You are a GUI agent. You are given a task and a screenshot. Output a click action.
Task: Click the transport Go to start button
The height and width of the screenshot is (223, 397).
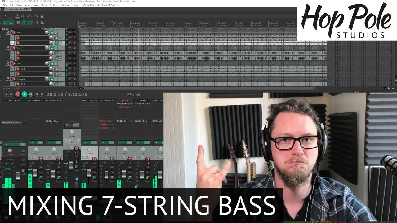(x=5, y=94)
